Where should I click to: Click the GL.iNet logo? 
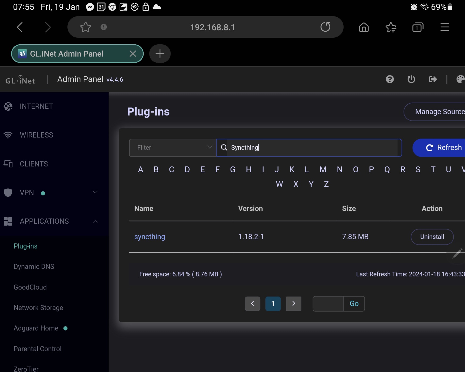point(20,79)
